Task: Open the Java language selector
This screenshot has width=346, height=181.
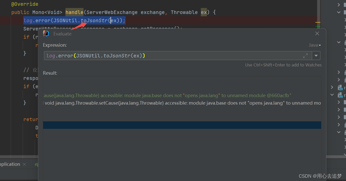Action: pos(315,45)
